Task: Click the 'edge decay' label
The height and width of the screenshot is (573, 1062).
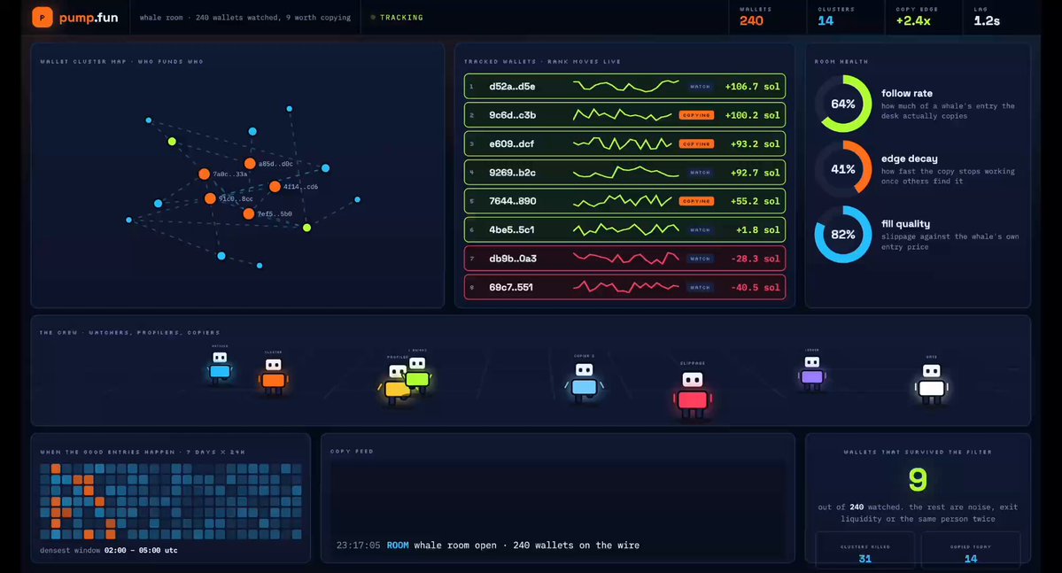Action: click(910, 159)
